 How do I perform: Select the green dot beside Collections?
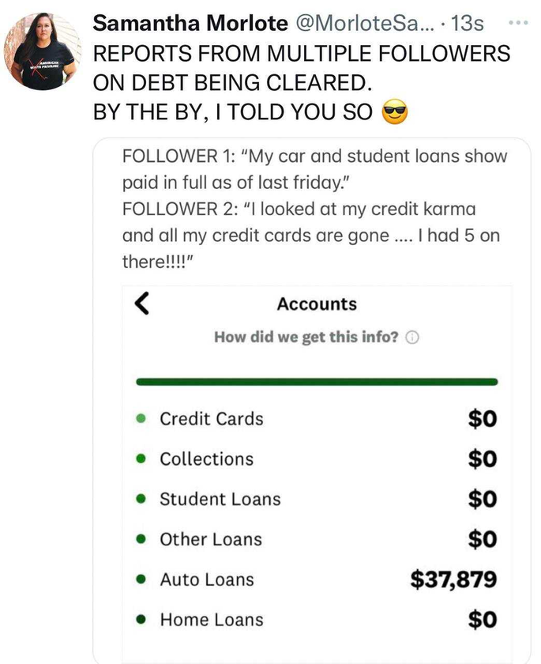point(141,459)
